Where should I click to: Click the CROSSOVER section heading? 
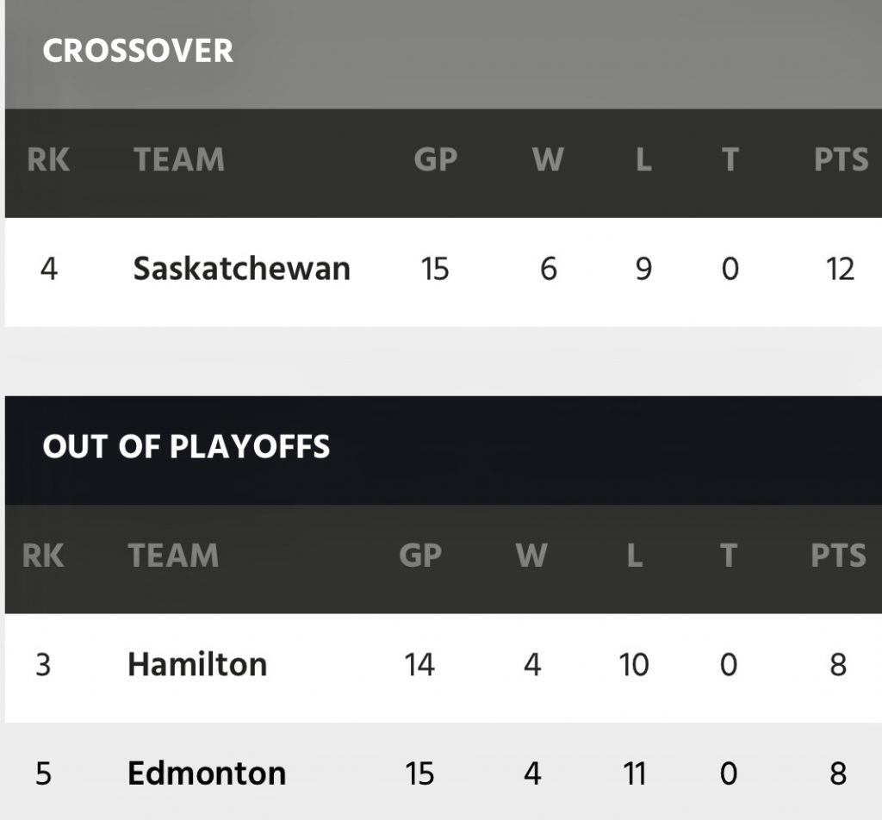(x=138, y=51)
